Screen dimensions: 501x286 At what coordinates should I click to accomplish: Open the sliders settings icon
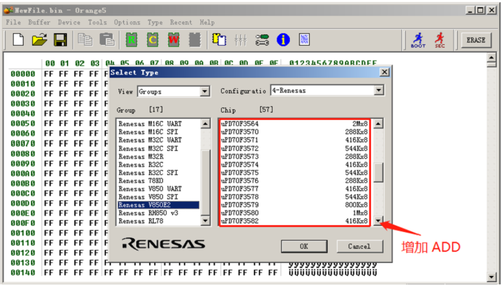point(240,40)
